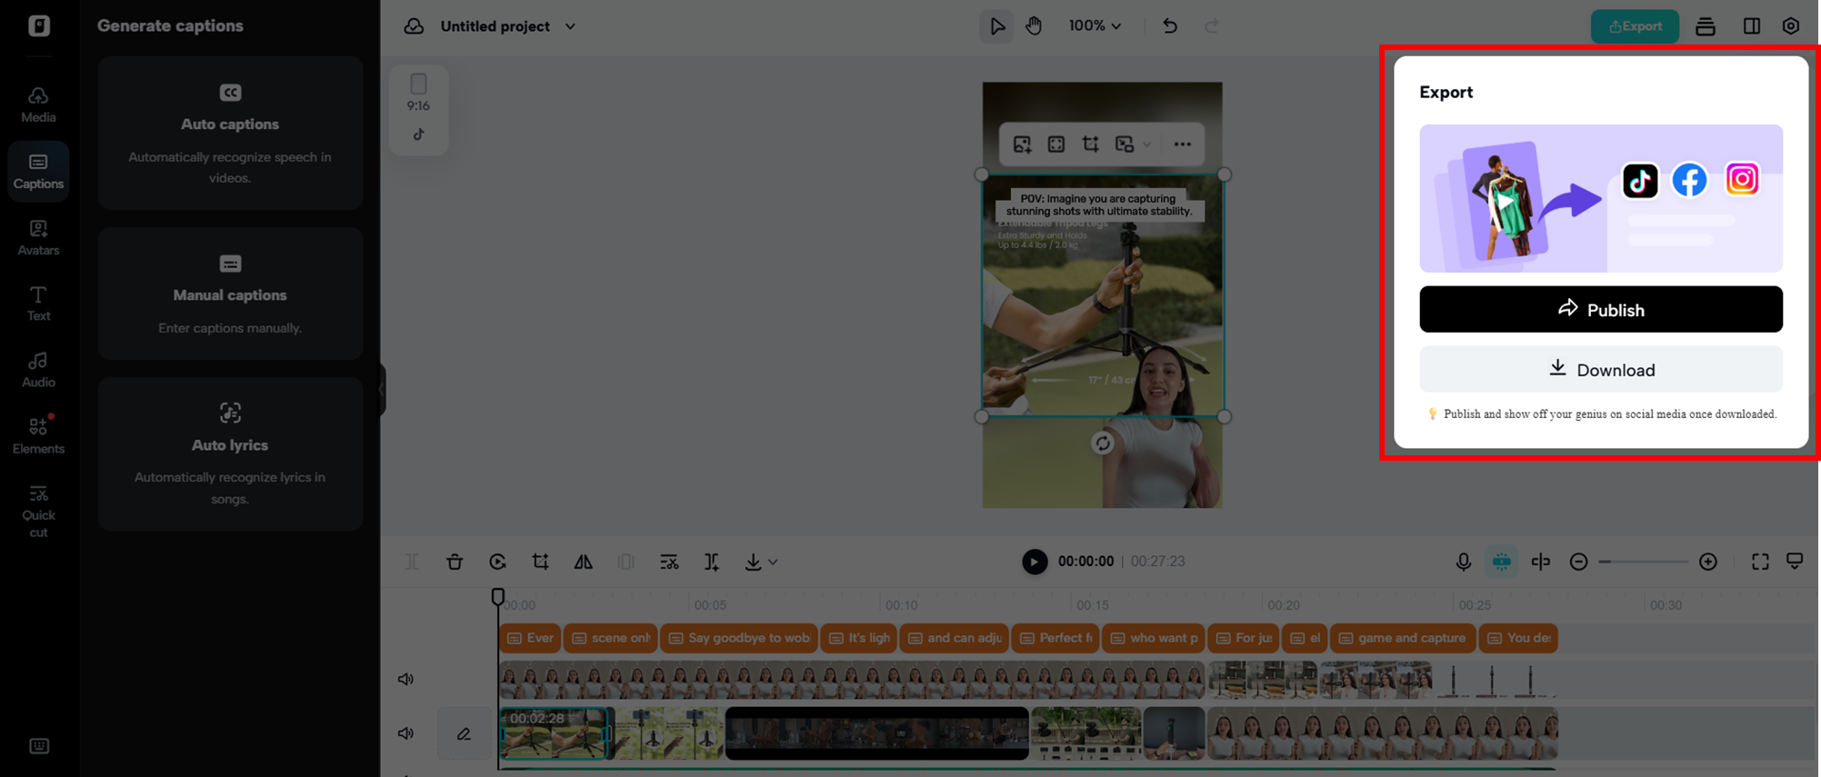Select the pointer select tool
Image resolution: width=1821 pixels, height=777 pixels.
point(996,26)
